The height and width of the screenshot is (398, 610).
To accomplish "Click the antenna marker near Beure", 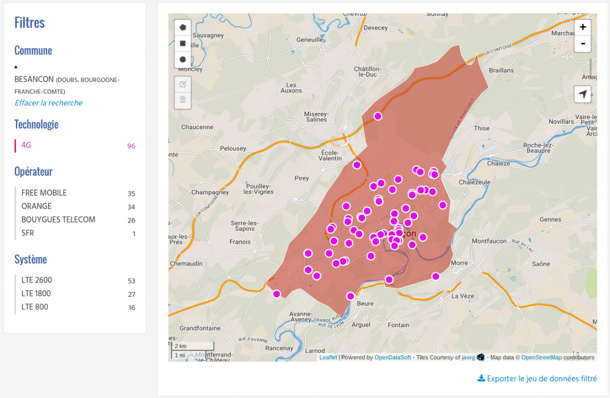I will point(350,296).
